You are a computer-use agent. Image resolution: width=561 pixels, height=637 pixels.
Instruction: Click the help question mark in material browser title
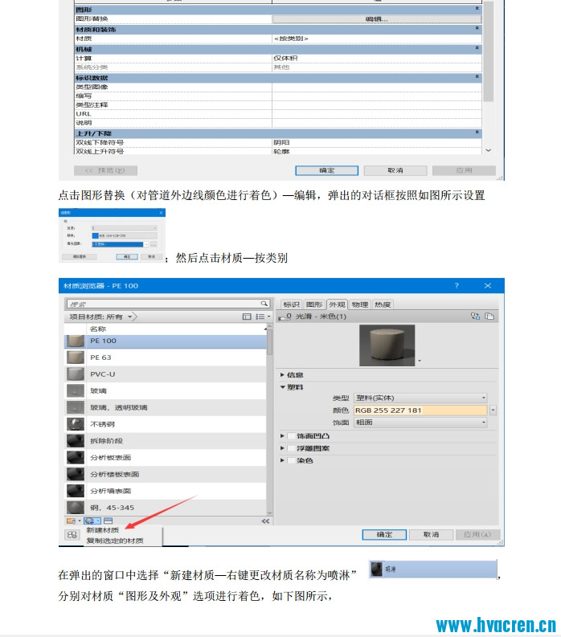click(x=457, y=286)
